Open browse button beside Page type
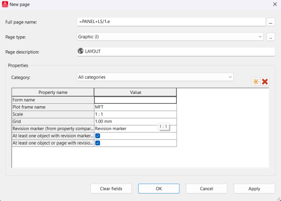The image size is (281, 201). (271, 37)
